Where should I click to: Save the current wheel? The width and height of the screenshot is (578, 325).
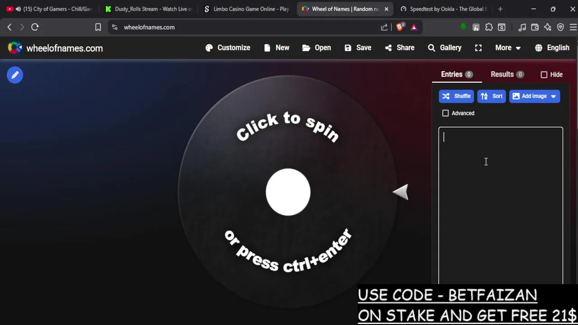(358, 48)
